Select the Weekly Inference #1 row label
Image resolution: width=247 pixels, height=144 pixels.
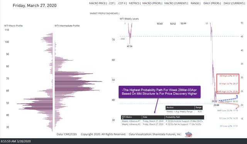pos(131,121)
